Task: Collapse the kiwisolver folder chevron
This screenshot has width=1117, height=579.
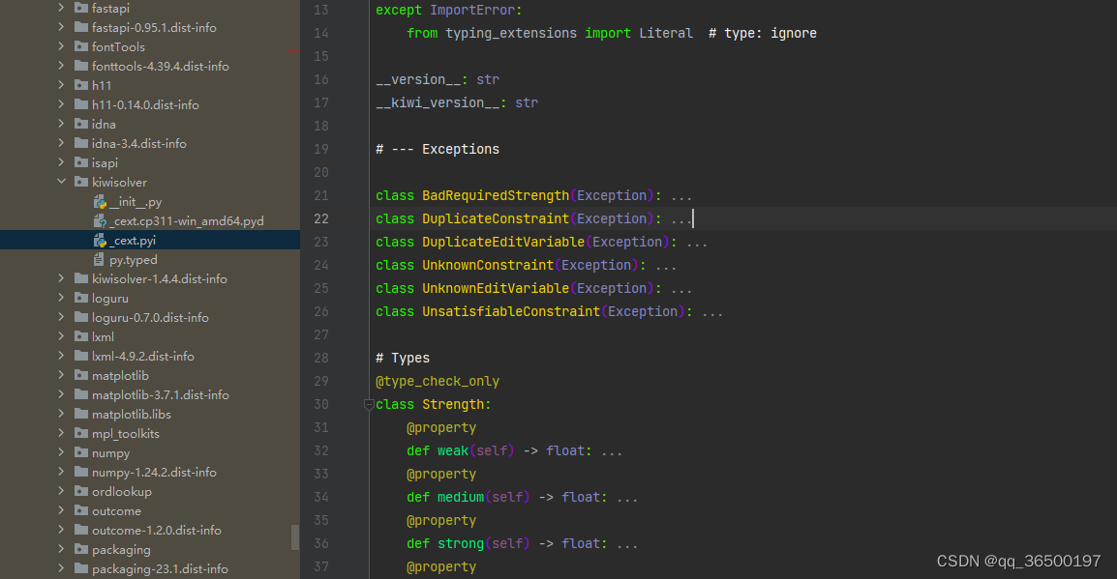Action: tap(61, 182)
